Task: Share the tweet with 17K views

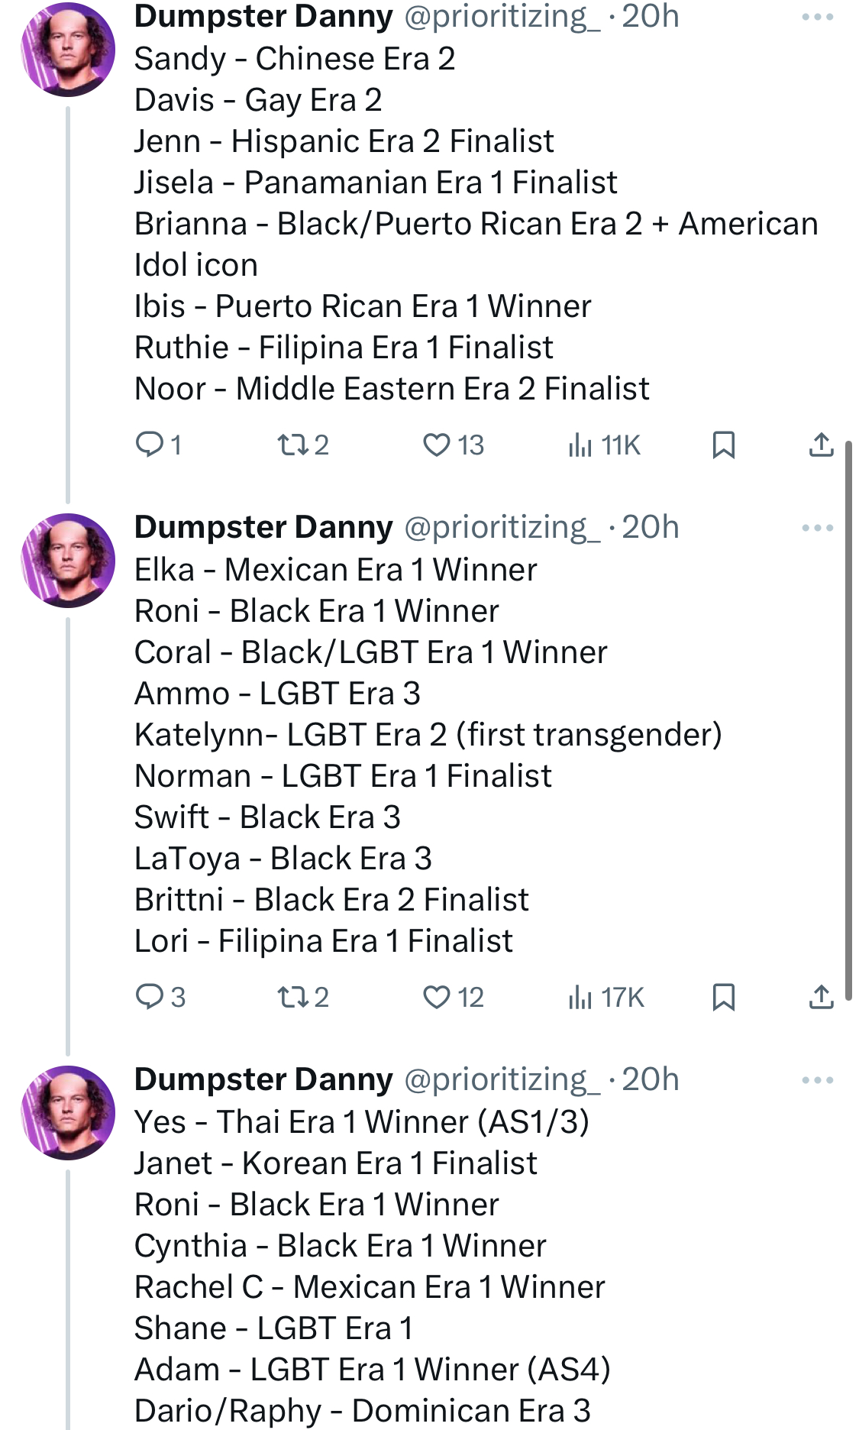Action: [821, 997]
